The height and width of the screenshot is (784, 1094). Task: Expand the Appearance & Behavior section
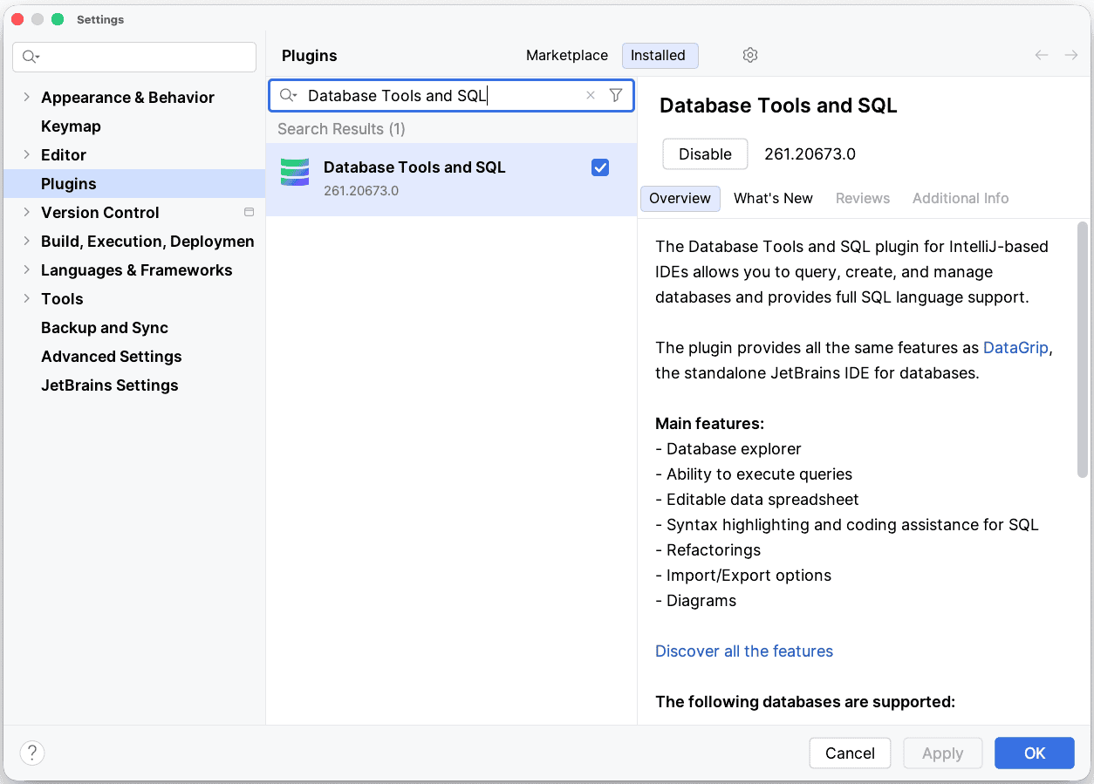pyautogui.click(x=26, y=97)
